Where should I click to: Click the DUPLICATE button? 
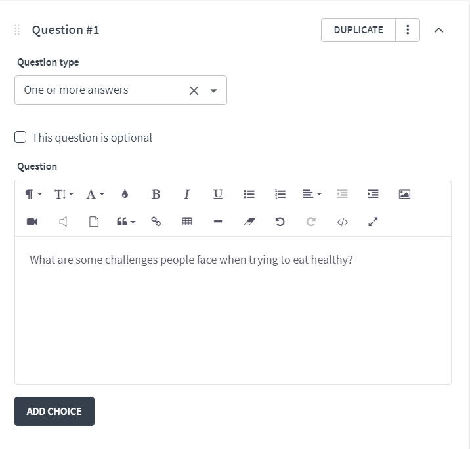click(358, 30)
